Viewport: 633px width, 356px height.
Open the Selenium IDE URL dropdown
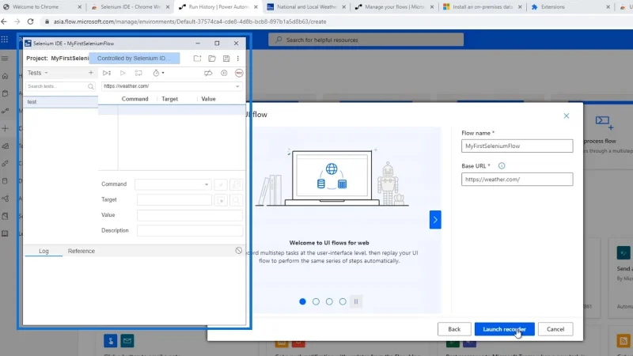tap(237, 86)
